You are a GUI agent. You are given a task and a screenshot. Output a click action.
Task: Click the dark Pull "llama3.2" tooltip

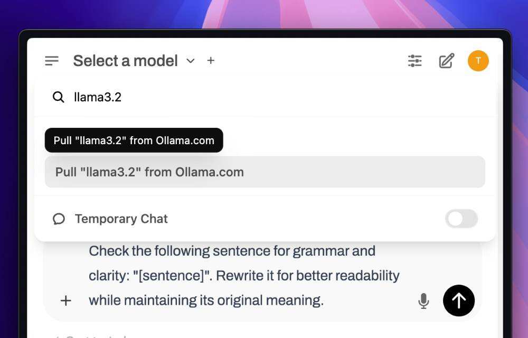tap(134, 140)
